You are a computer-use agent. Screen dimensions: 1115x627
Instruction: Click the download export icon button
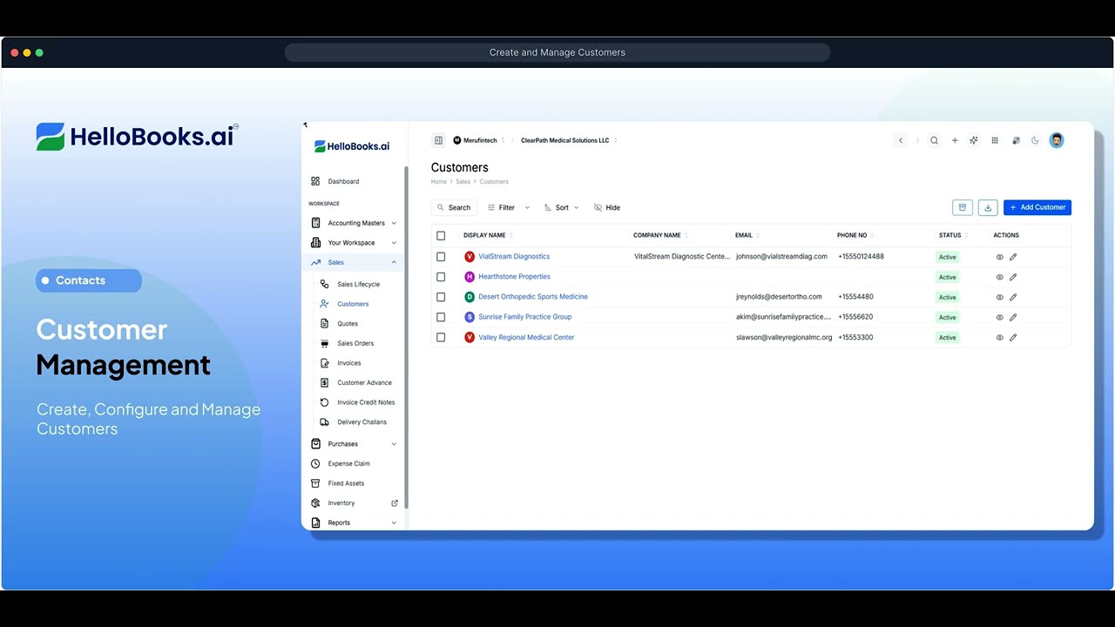coord(988,207)
